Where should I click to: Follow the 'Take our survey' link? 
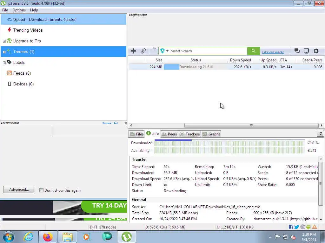click(273, 52)
